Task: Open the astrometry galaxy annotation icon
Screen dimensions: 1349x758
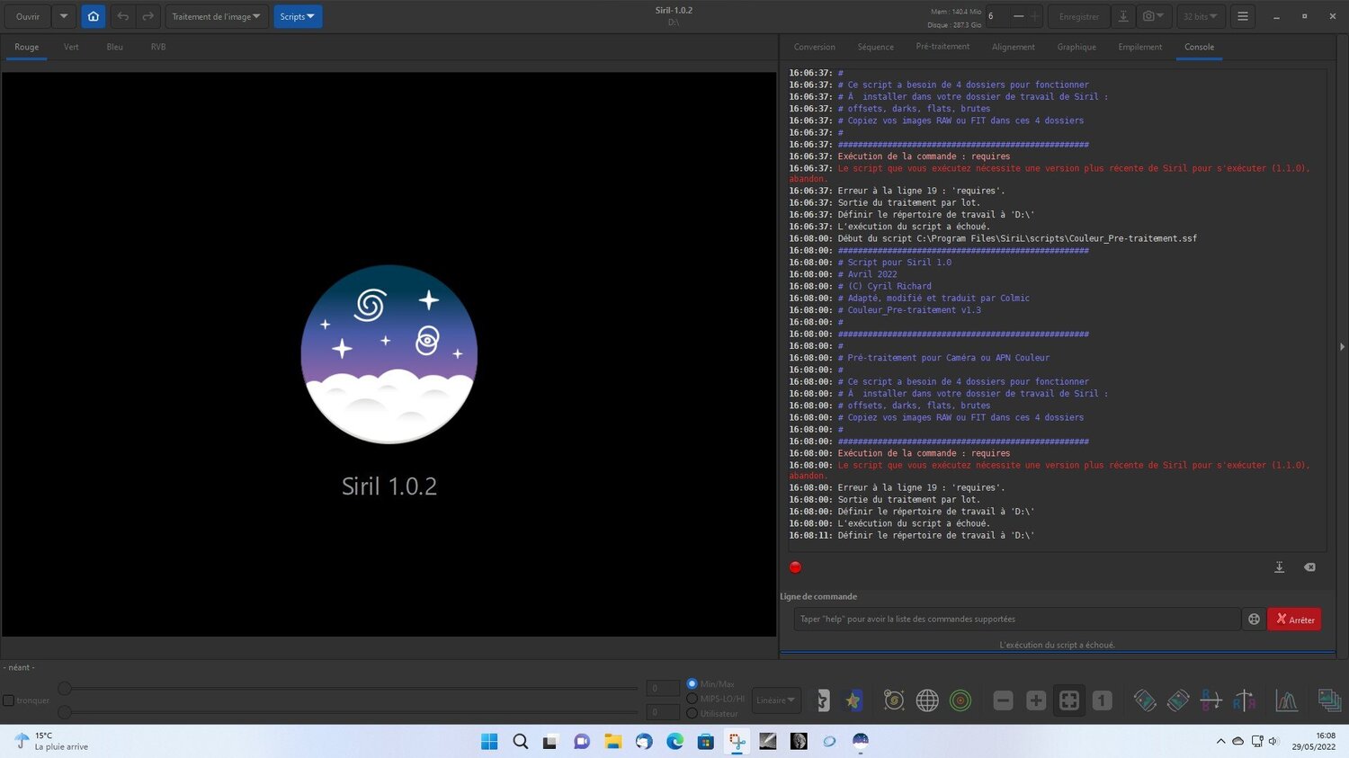Action: click(893, 700)
